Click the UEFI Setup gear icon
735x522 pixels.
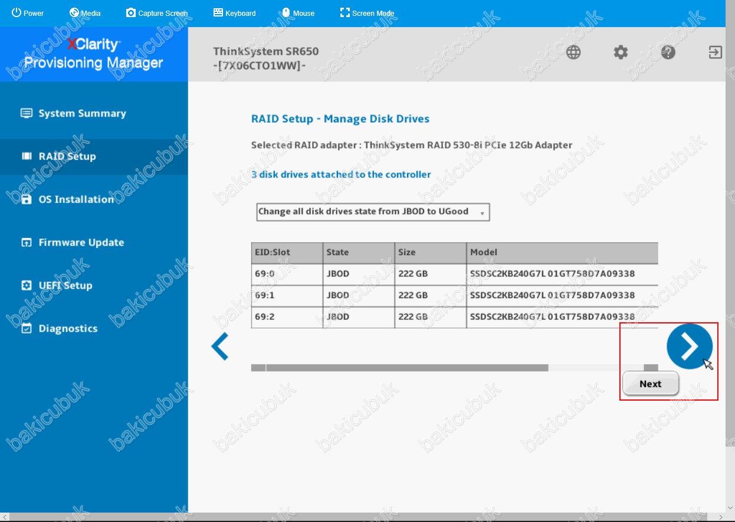(x=27, y=285)
